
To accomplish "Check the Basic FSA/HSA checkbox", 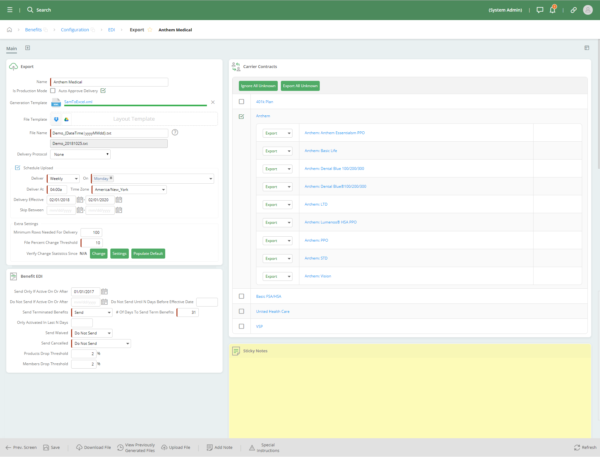I will [x=241, y=297].
